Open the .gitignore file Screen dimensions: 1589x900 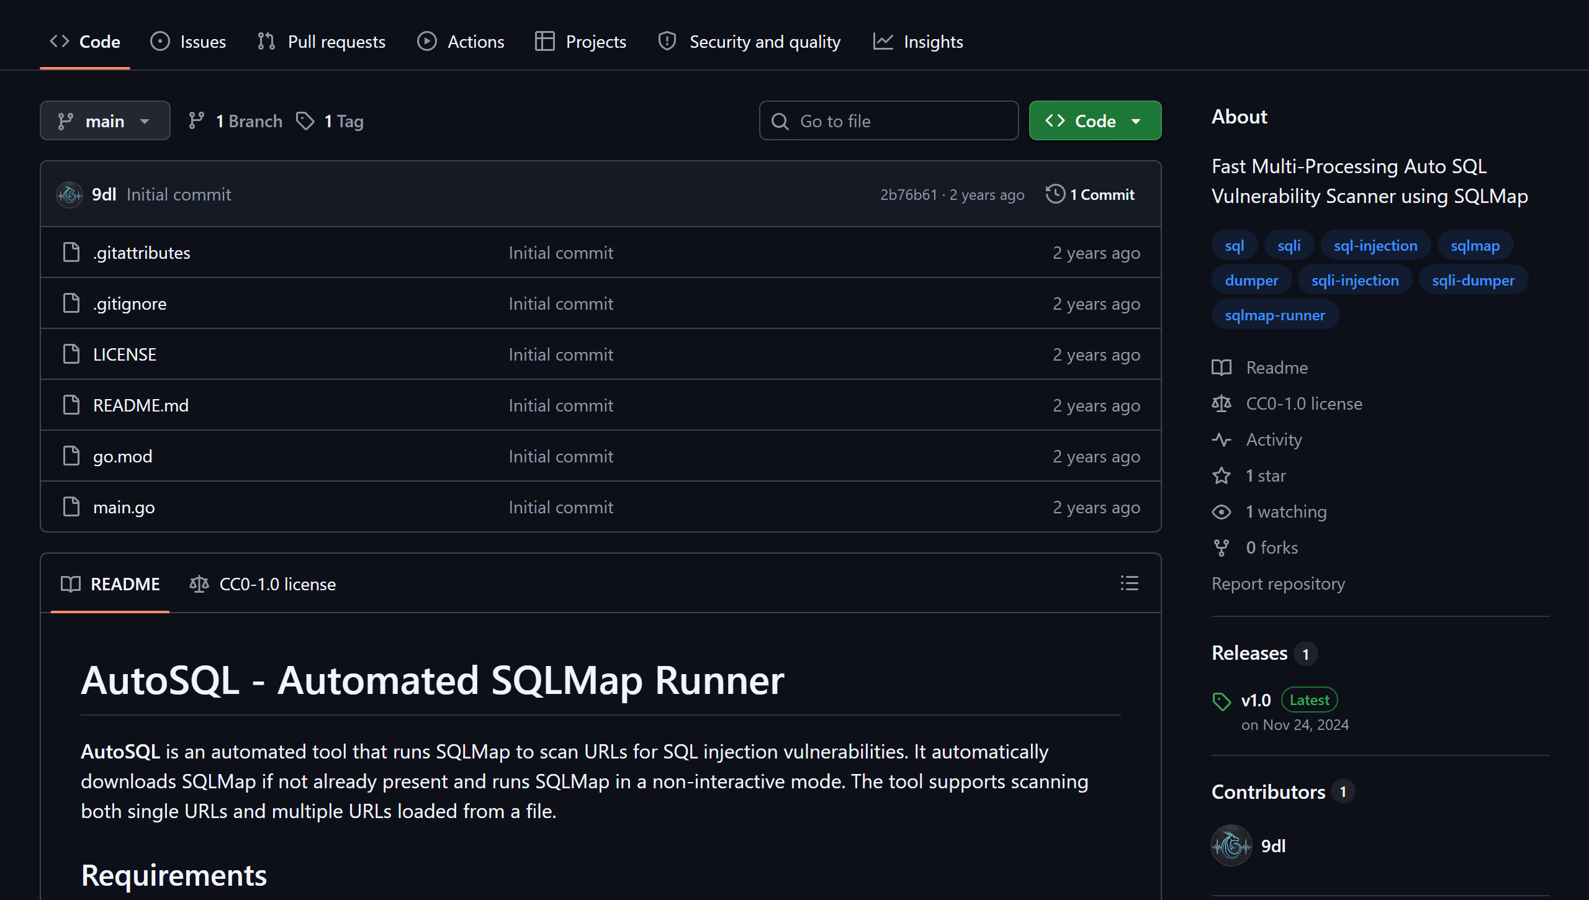pos(130,304)
